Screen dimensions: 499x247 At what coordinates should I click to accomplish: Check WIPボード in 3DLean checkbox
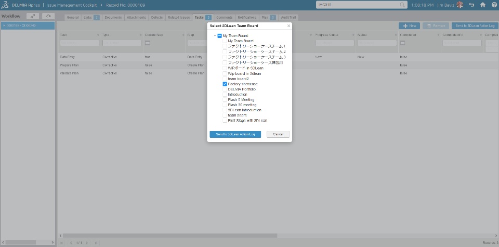point(225,68)
